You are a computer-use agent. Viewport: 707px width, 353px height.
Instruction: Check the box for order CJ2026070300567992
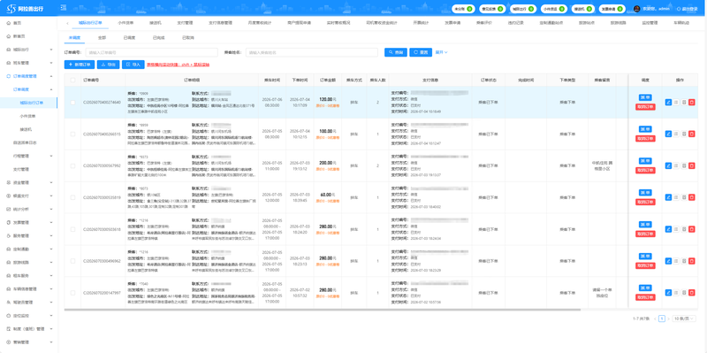point(73,165)
